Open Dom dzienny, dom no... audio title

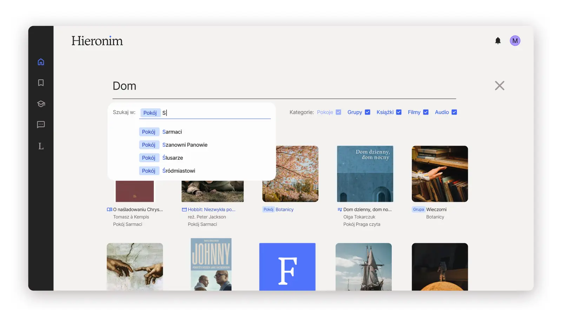point(368,210)
